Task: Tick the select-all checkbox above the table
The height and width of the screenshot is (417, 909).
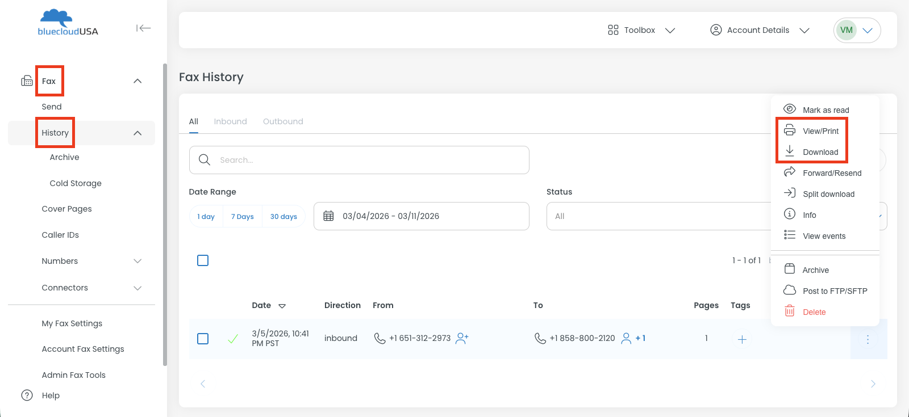Action: (x=203, y=260)
